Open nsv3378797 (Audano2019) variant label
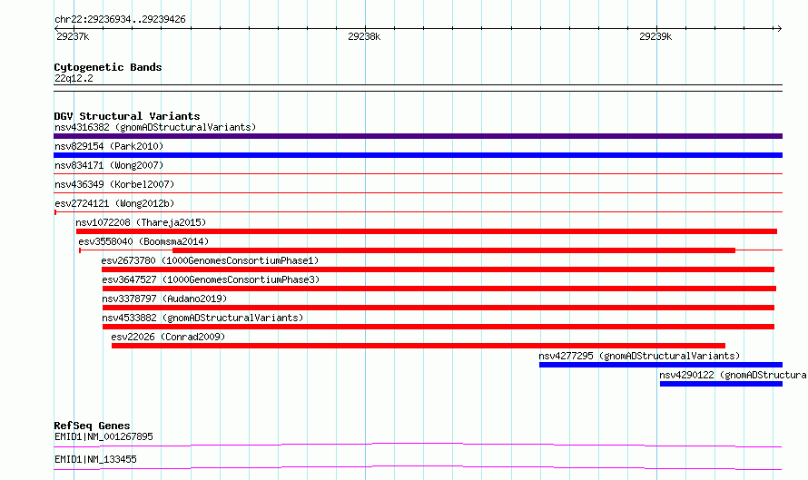808x480 pixels. point(164,299)
